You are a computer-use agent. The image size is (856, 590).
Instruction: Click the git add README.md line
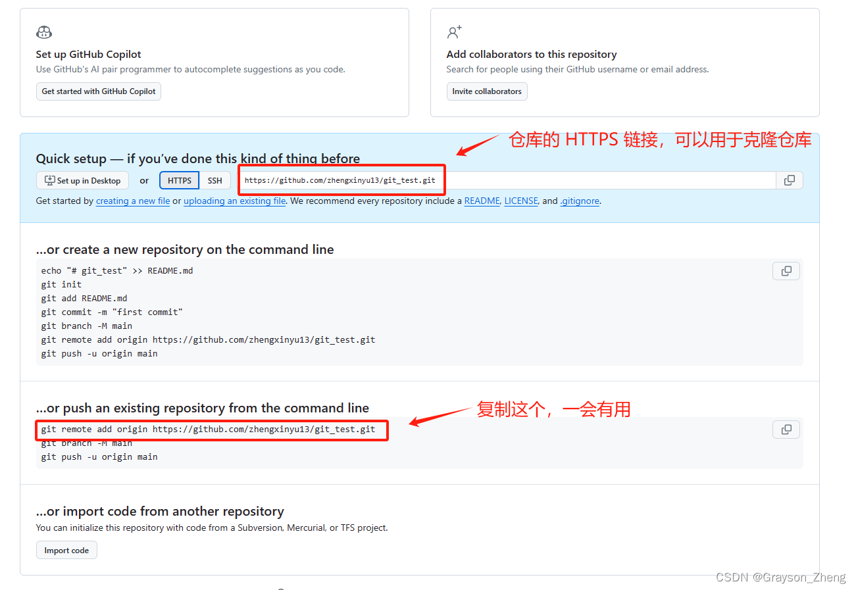pyautogui.click(x=84, y=298)
